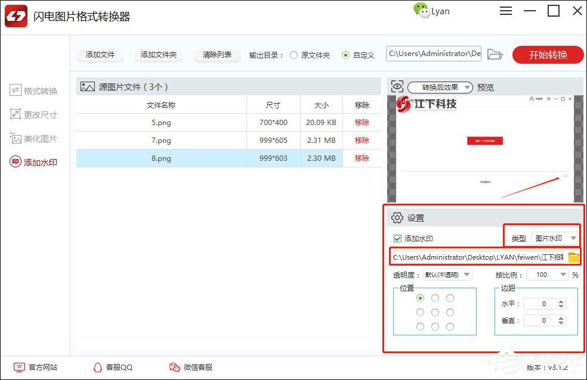Viewport: 587px width, 380px height.
Task: Click 移除 to remove 5.png from list
Action: coord(362,122)
